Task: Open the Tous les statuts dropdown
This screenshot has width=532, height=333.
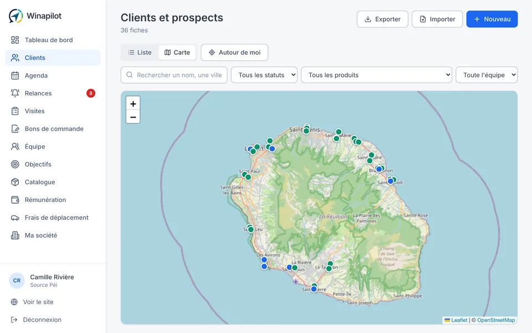Action: point(264,75)
